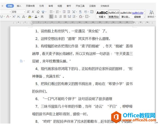
Task: Open the 章节 tab
Action: point(69,6)
